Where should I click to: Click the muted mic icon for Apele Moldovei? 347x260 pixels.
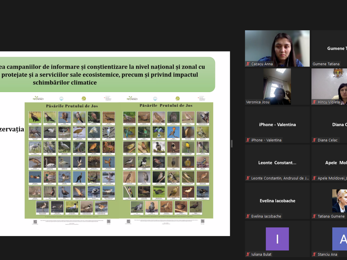point(314,178)
